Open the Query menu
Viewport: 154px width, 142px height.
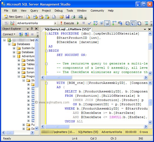[34, 11]
